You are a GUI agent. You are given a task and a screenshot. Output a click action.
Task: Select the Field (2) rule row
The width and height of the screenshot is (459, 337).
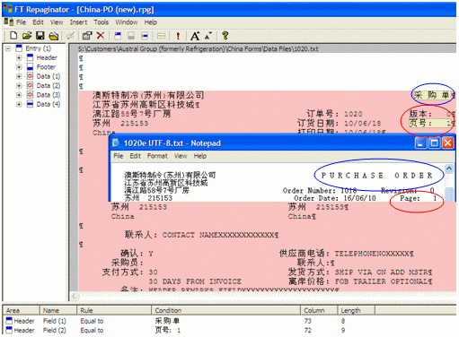pyautogui.click(x=229, y=331)
